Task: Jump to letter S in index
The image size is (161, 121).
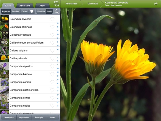Action: tap(58, 87)
